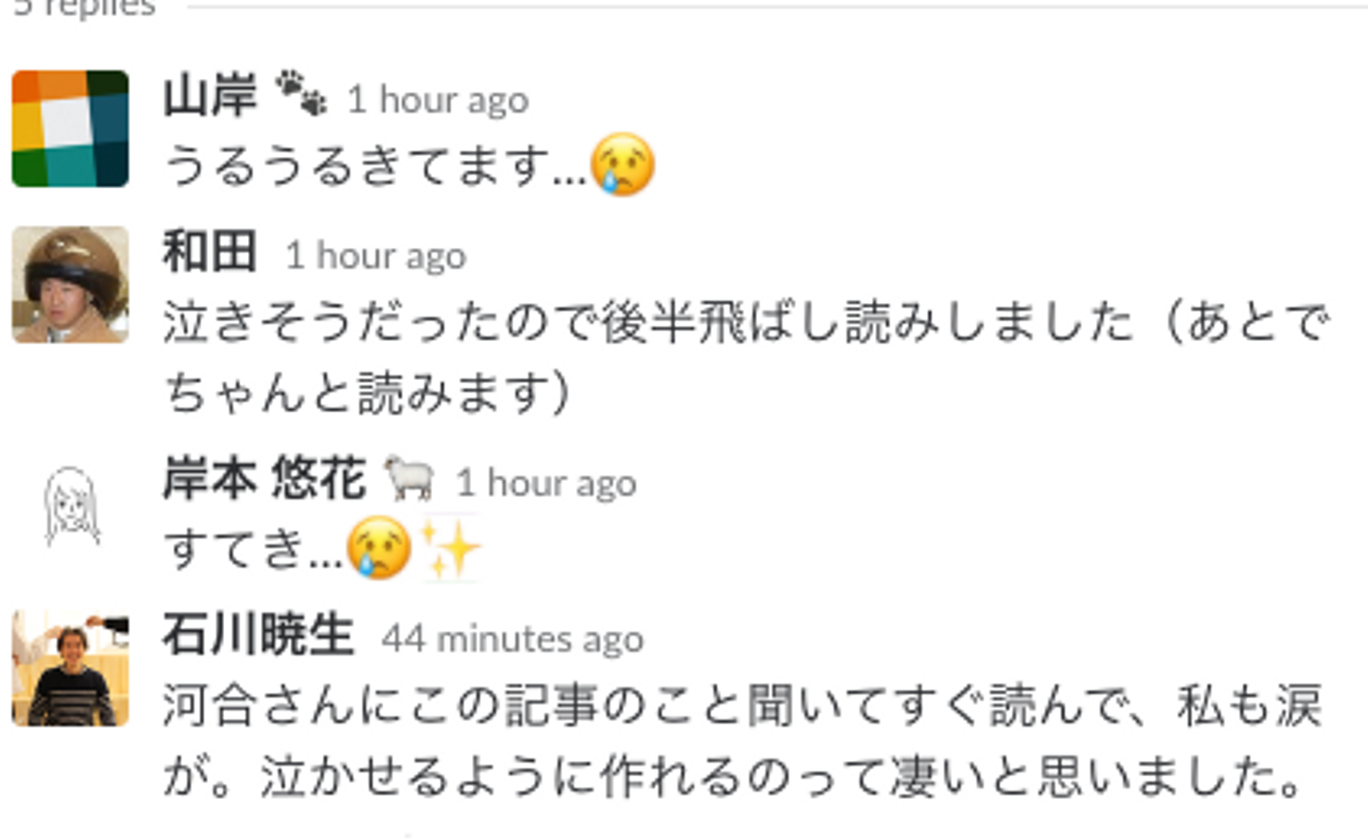Click paw prints status icon beside 山岸
1368x838 pixels.
click(x=301, y=95)
